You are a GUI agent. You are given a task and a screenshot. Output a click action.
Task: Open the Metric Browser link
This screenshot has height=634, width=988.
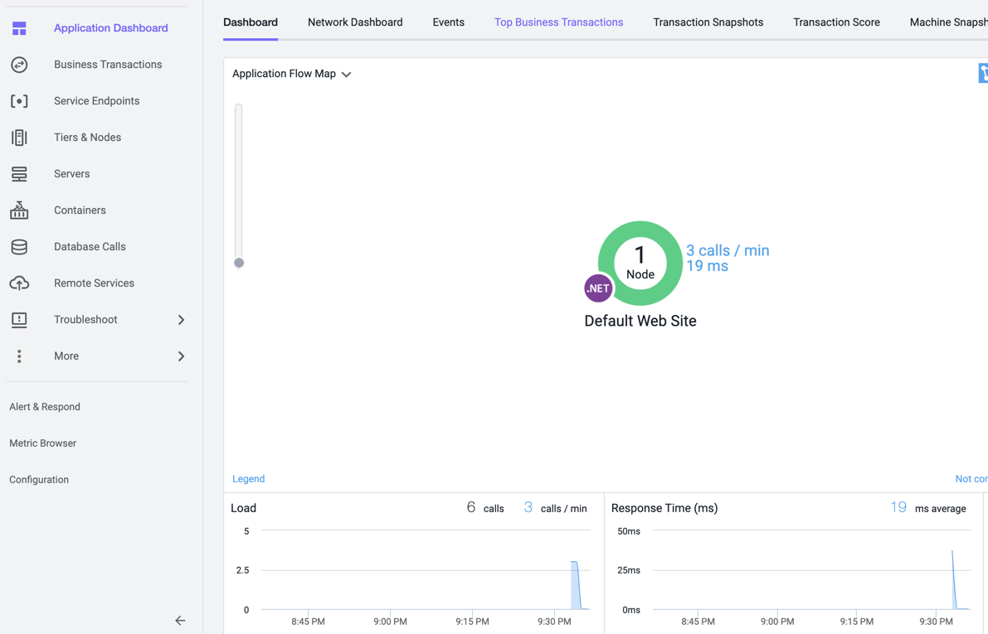pos(43,443)
